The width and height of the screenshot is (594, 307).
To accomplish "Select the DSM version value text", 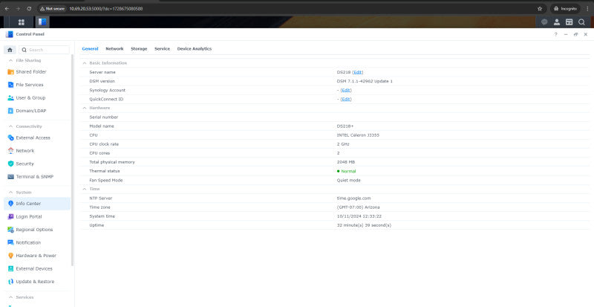I will [365, 81].
